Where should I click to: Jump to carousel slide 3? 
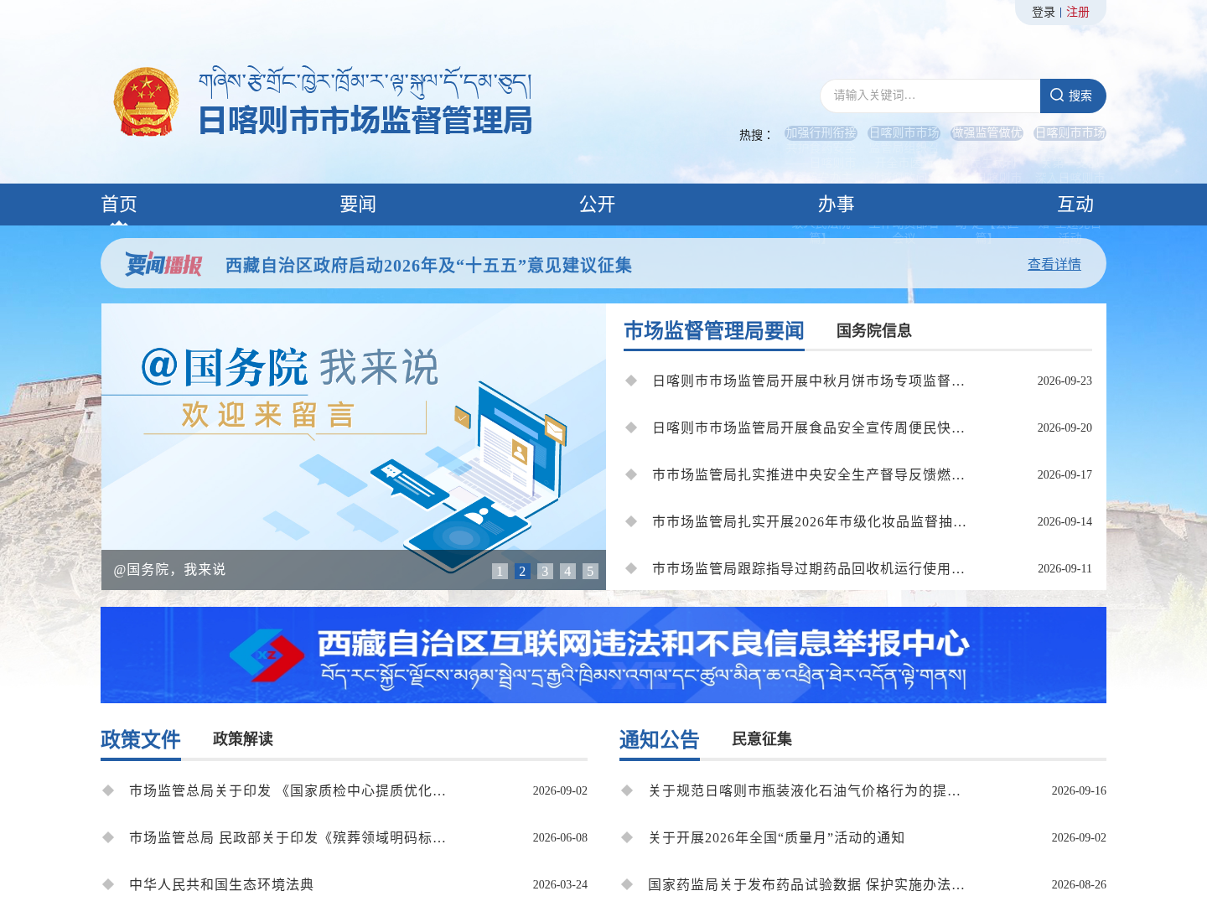click(545, 571)
